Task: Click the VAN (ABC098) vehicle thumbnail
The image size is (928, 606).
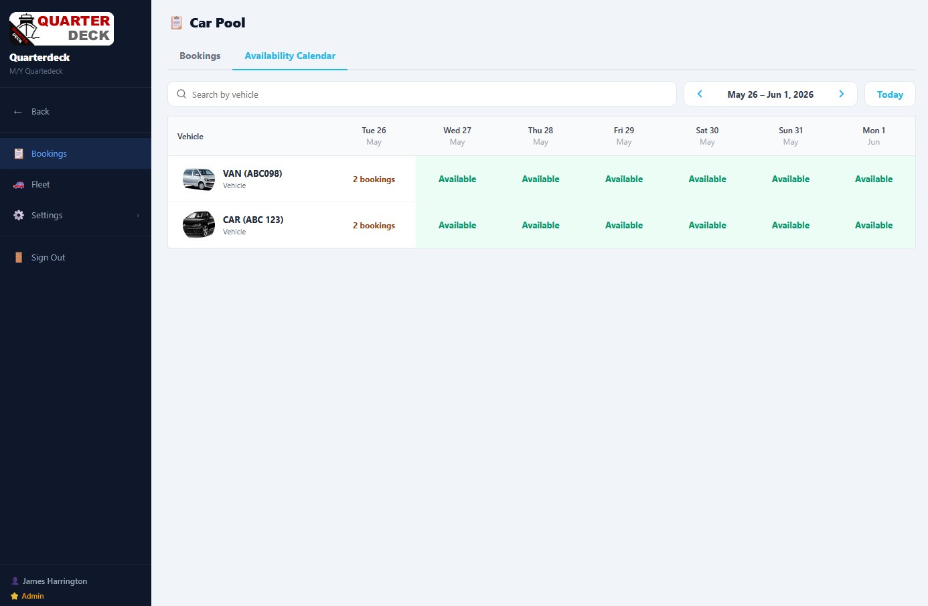Action: [x=199, y=179]
